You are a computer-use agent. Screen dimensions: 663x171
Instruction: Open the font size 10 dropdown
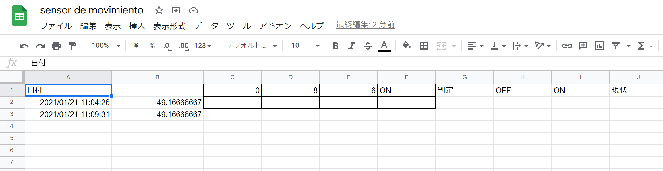[306, 46]
